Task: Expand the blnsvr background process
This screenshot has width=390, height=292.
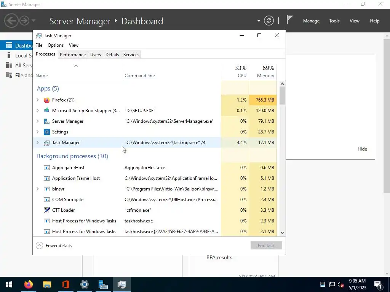Action: 38,189
